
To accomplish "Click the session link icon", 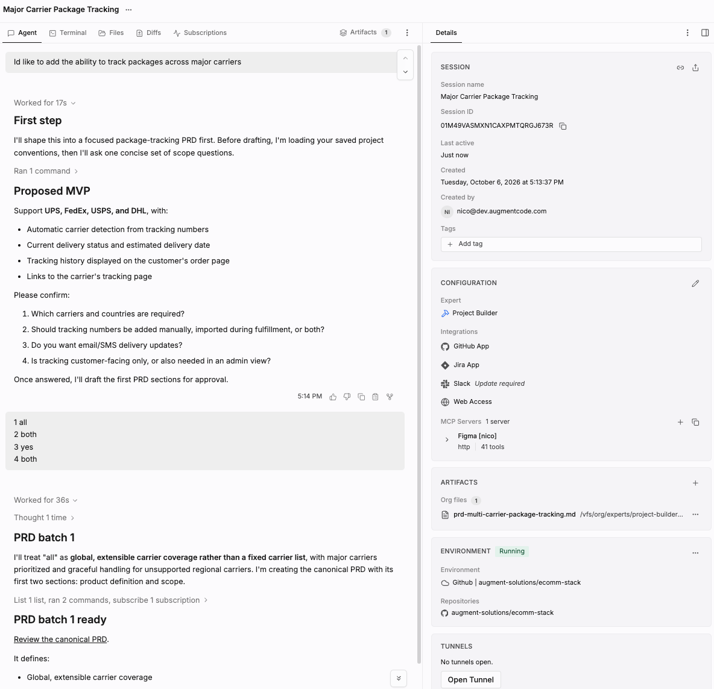I will click(x=680, y=68).
